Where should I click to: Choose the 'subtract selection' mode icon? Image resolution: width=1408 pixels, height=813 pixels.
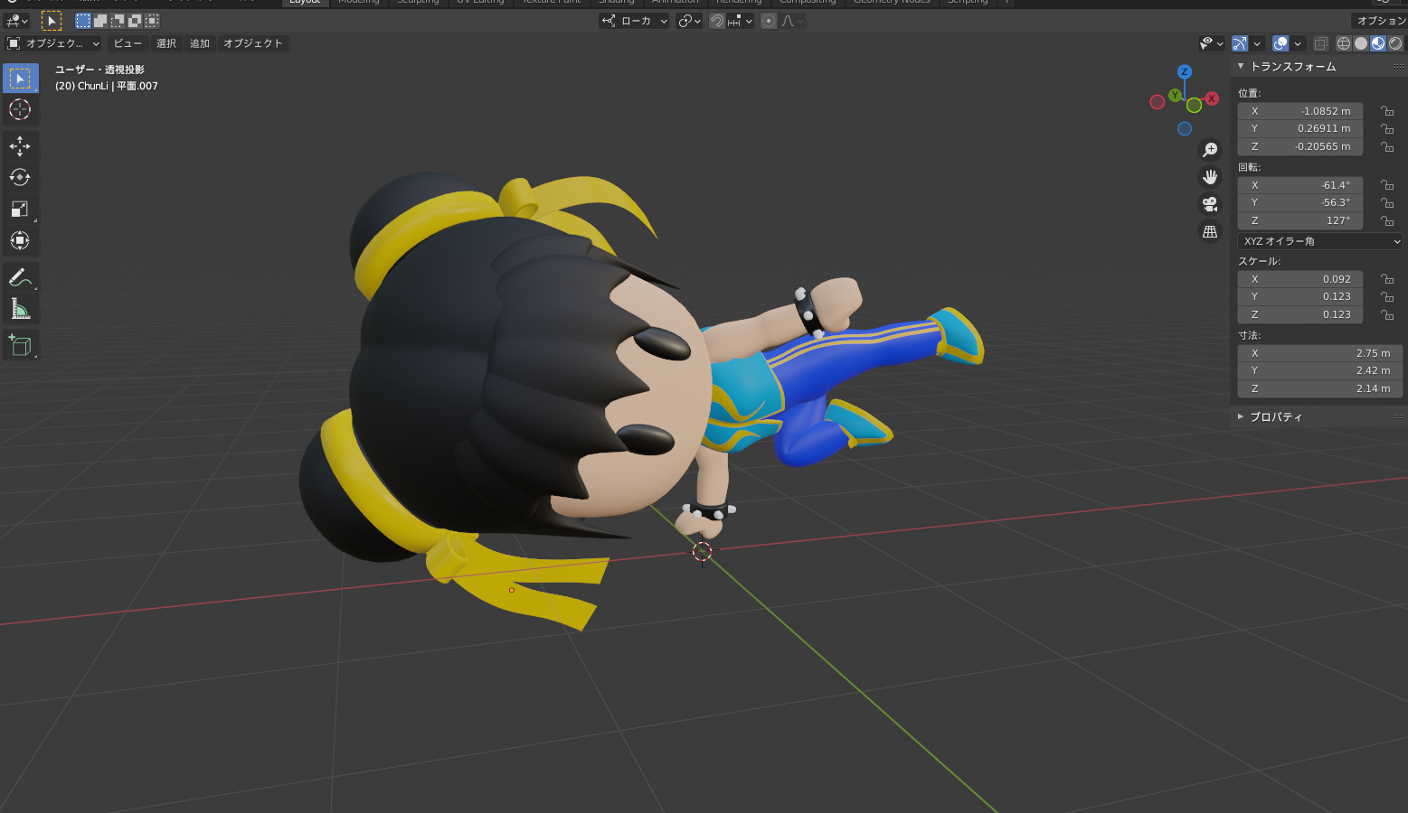point(118,21)
